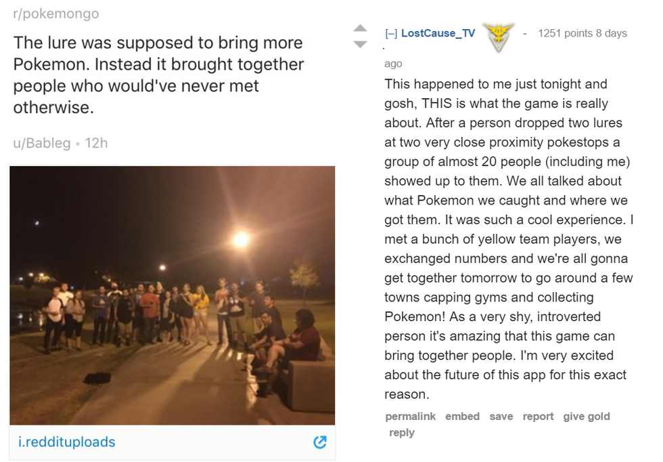Open the LostCause_TV user profile
663x462 pixels.
(x=438, y=33)
